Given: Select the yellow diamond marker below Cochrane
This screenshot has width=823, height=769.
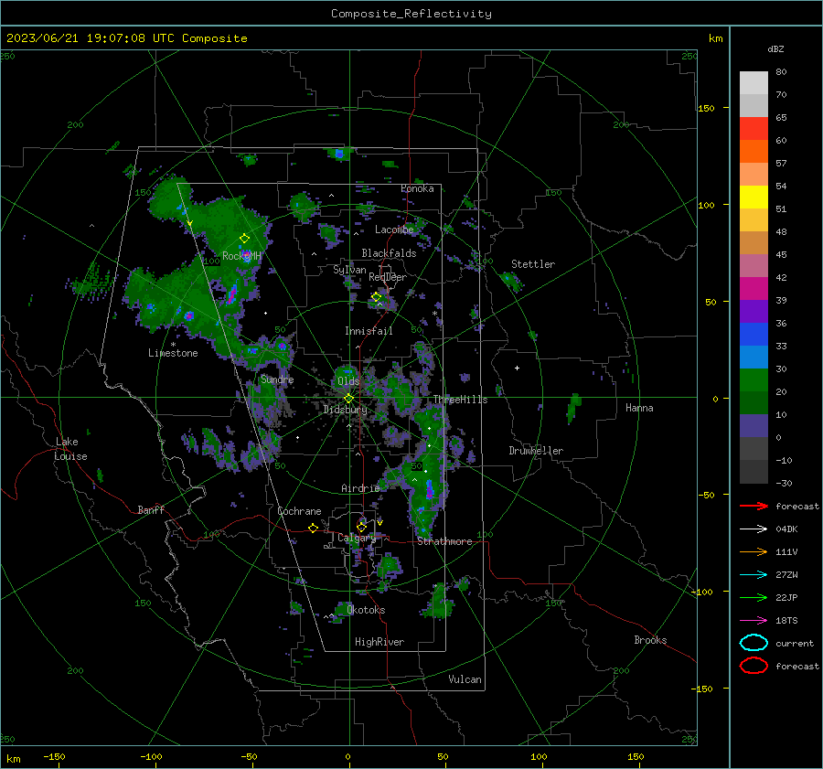Looking at the screenshot, I should [314, 528].
